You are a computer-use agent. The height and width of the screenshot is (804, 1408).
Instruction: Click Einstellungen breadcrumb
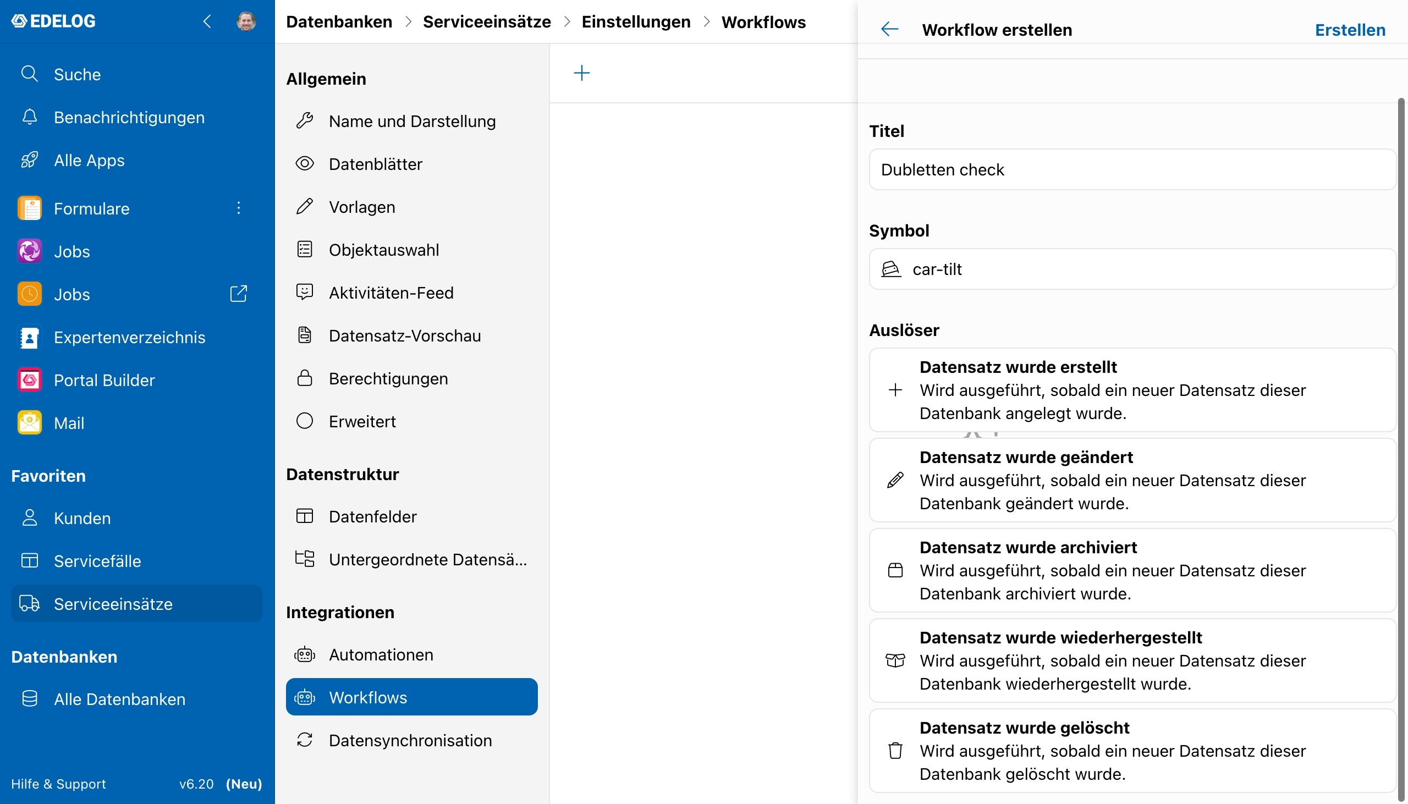tap(636, 21)
